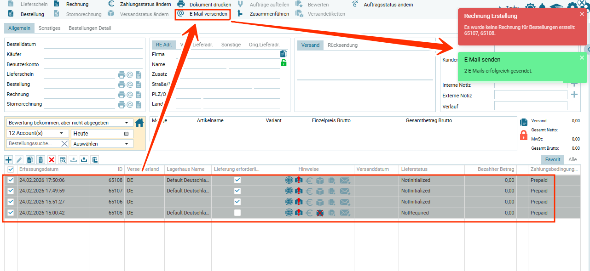Expand the 'Bewertung bekommen, aber nicht abgegeben' dropdown

[69, 123]
